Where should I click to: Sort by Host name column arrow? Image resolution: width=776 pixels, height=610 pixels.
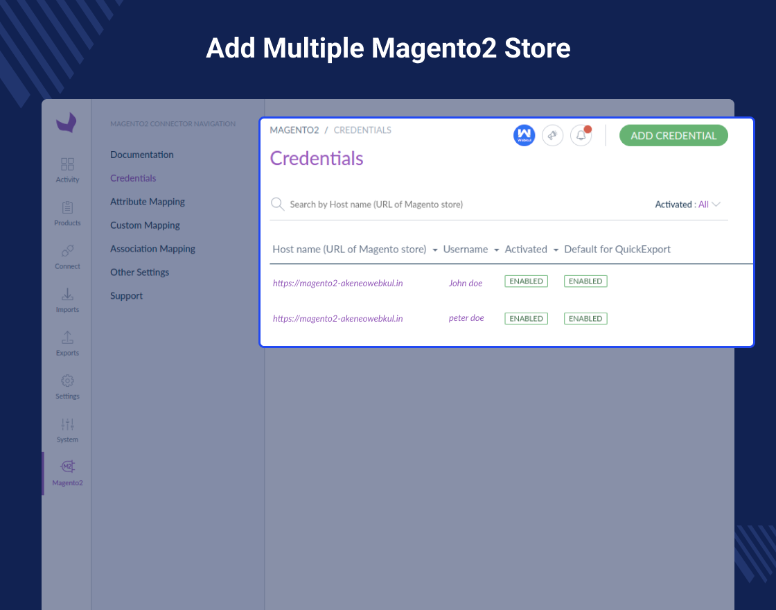(435, 250)
